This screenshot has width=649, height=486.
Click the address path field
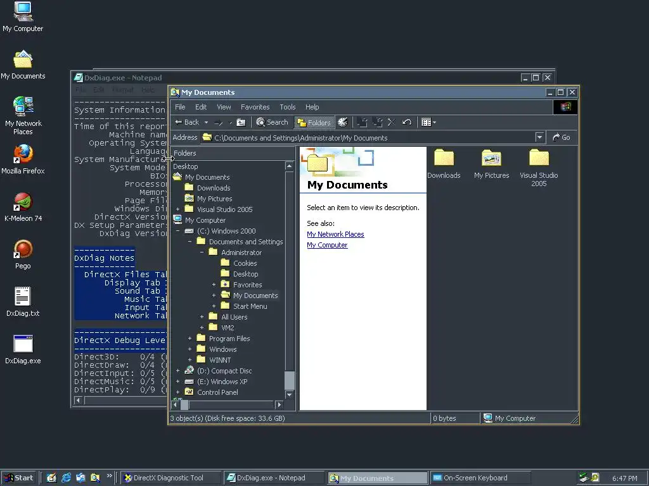point(368,137)
